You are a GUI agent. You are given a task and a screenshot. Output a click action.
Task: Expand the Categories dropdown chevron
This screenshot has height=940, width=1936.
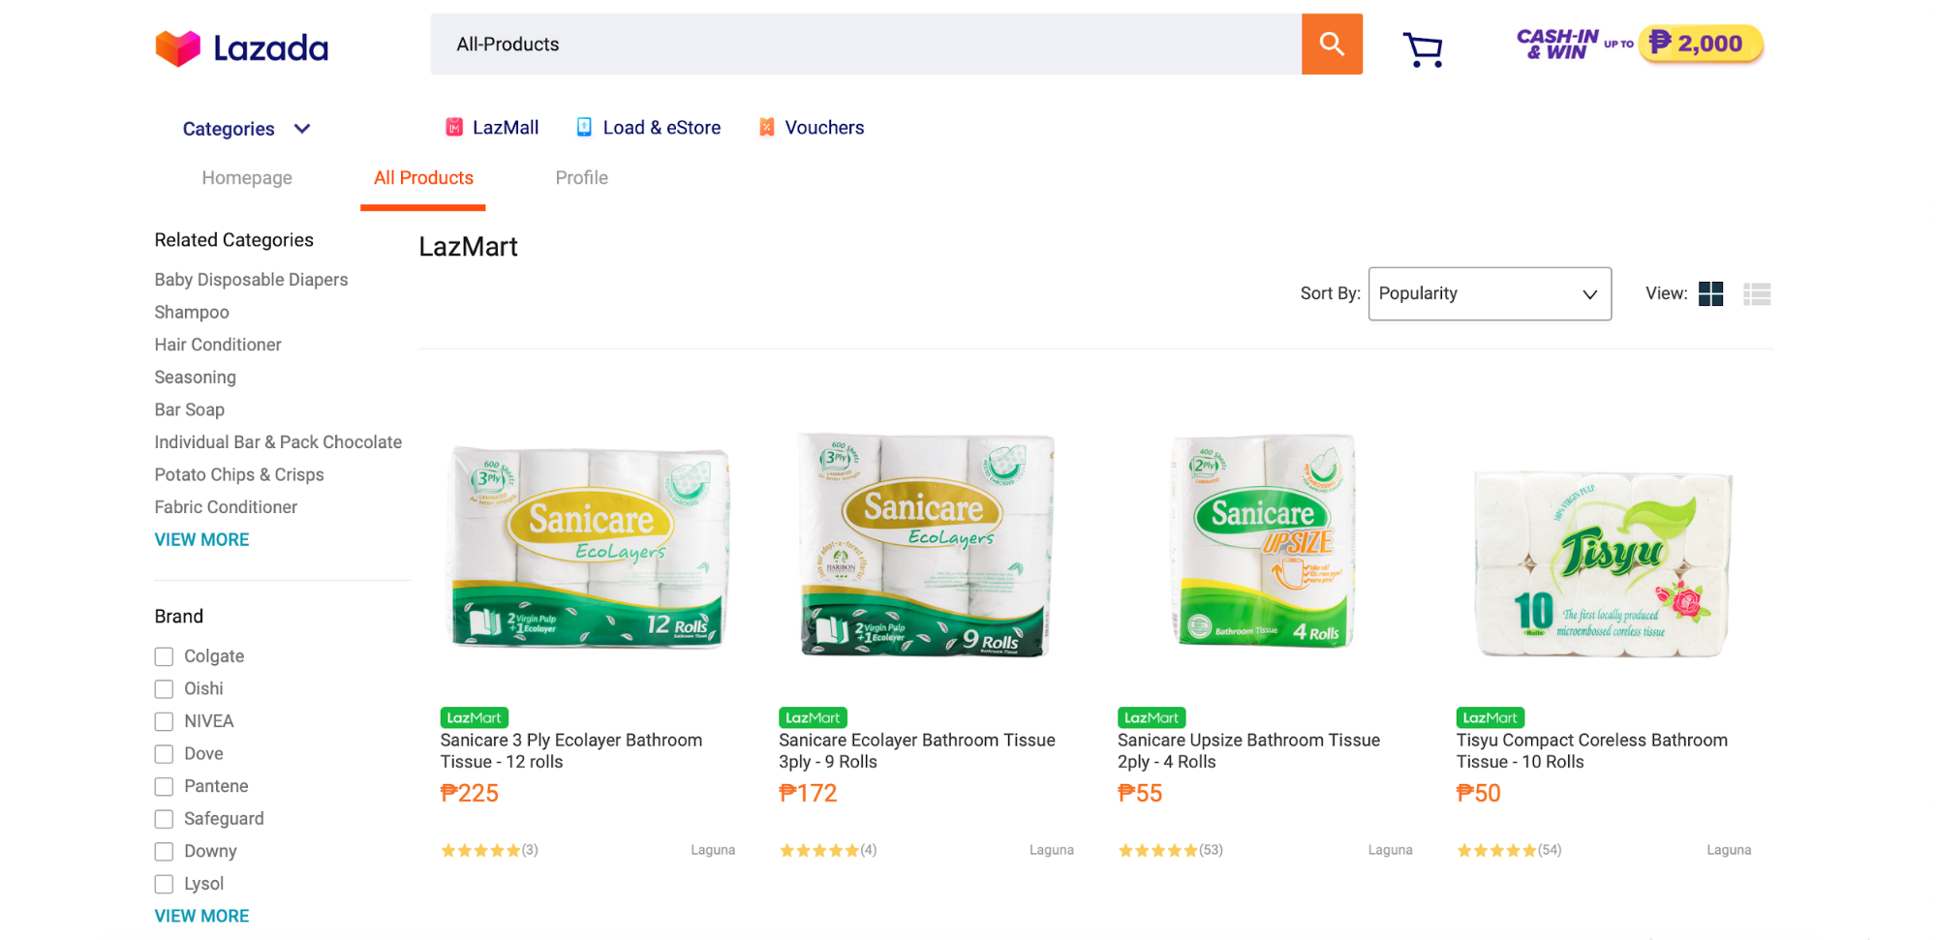tap(302, 129)
